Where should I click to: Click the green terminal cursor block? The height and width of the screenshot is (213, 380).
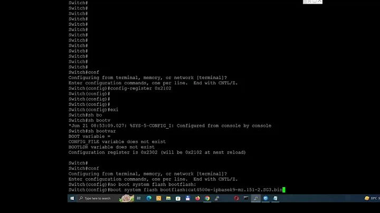(284, 190)
